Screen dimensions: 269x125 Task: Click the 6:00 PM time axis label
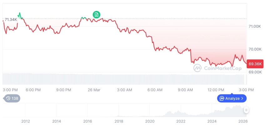coord(33,90)
